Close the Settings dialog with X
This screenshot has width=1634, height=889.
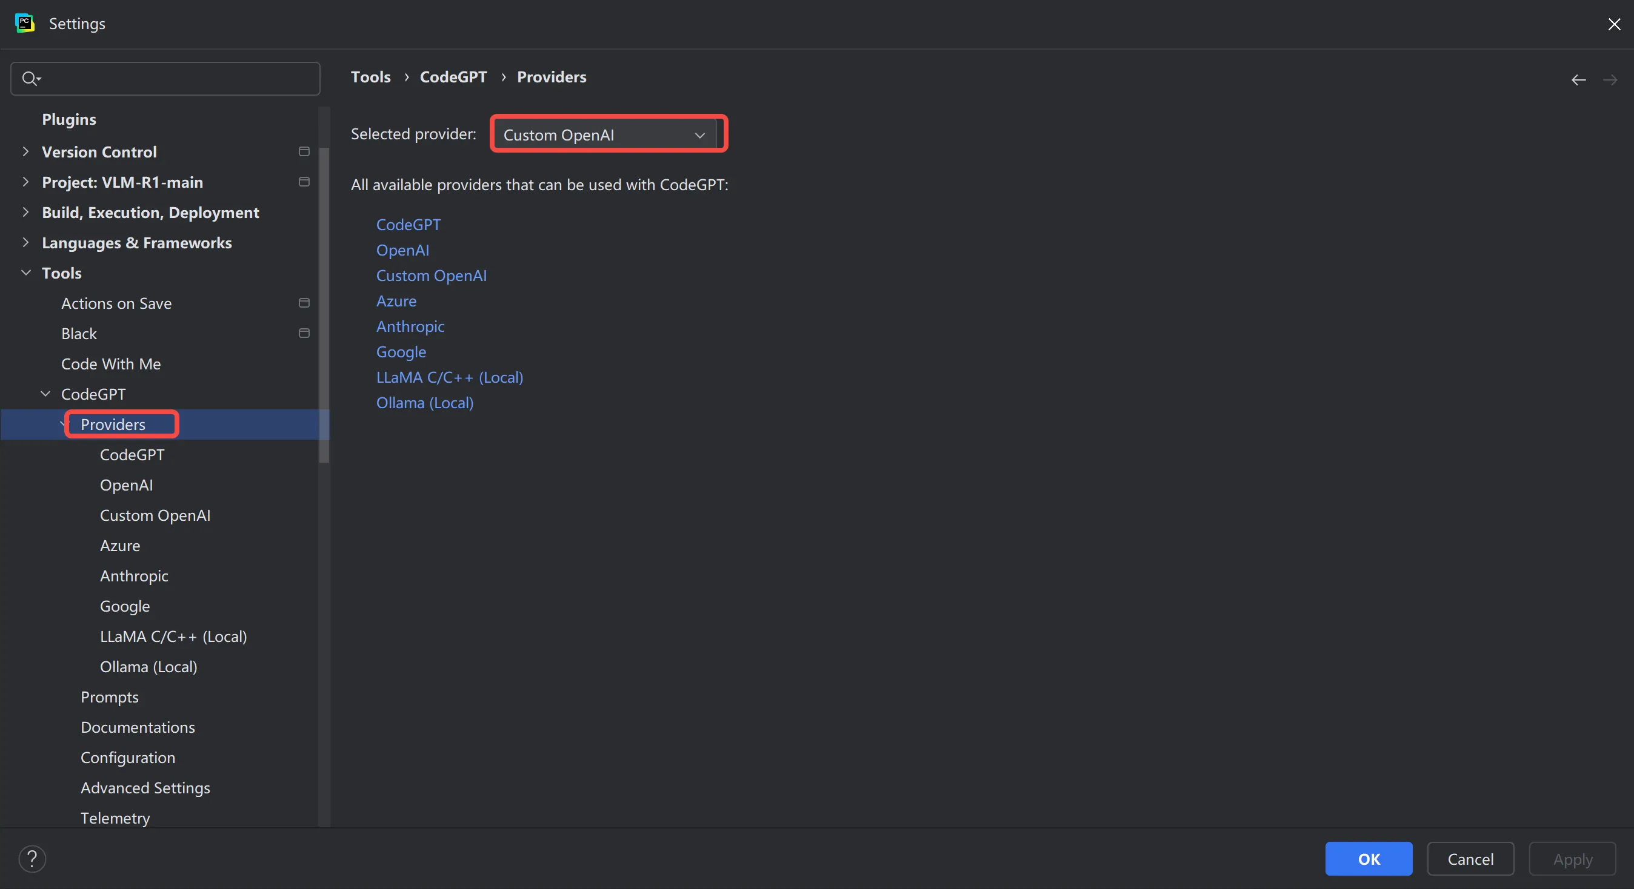click(1614, 24)
